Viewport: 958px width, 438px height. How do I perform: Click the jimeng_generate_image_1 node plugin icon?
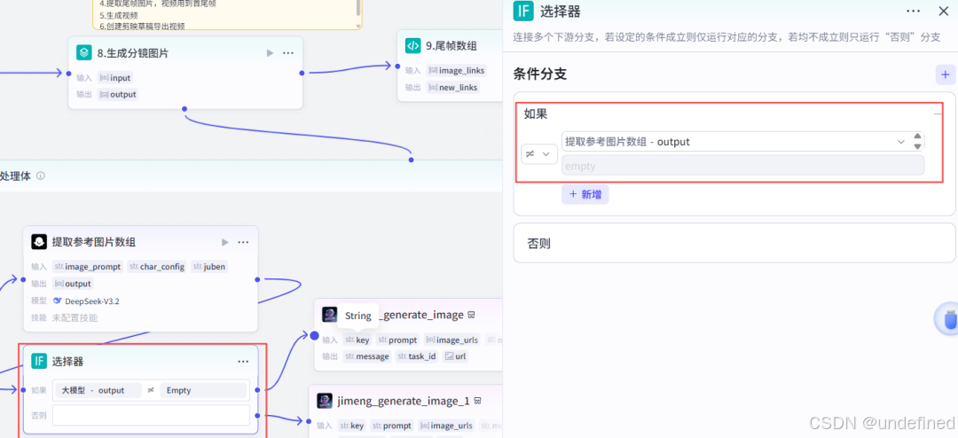[325, 401]
